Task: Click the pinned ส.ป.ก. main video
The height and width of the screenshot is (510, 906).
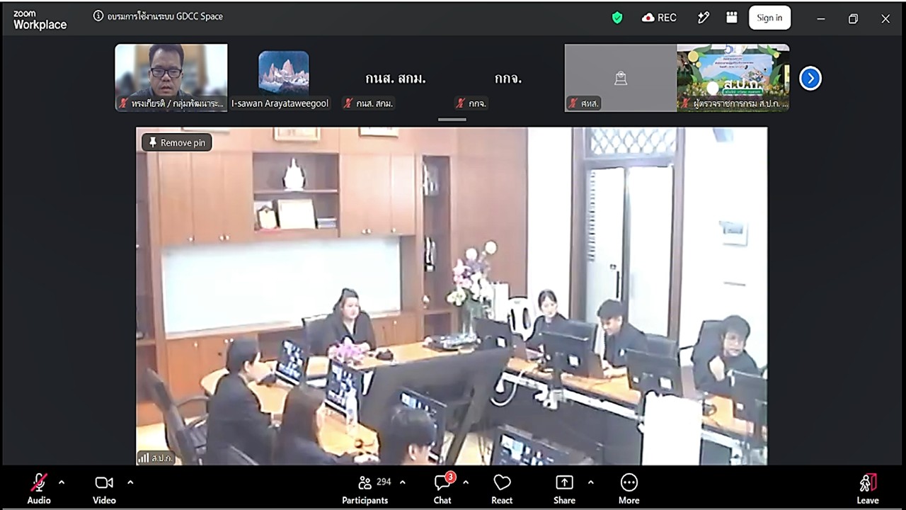Action: (452, 296)
